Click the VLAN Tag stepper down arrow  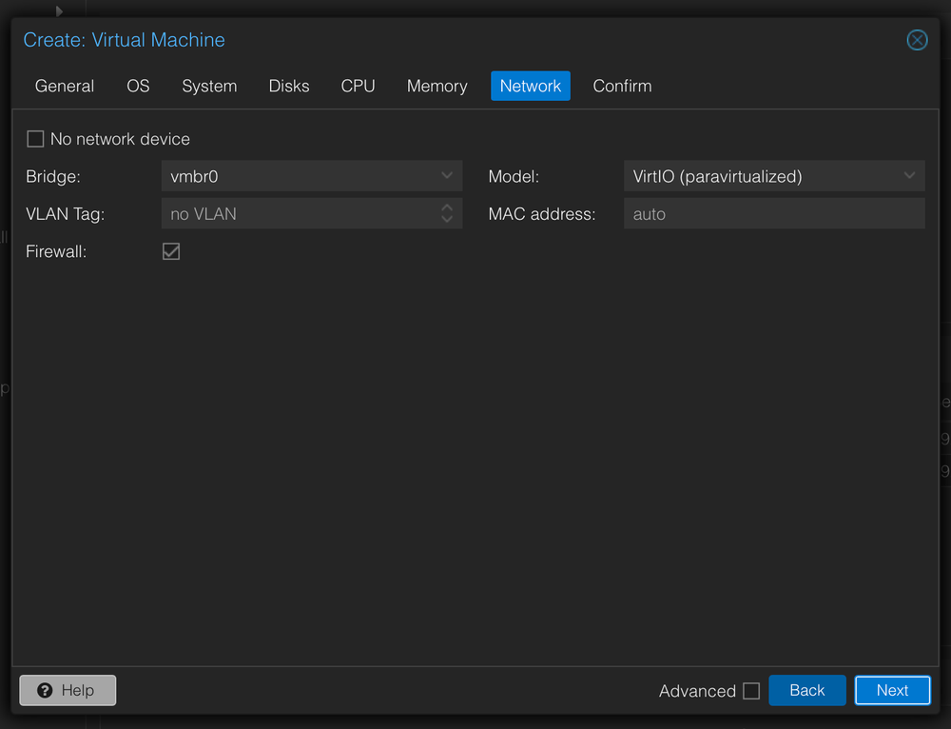click(446, 219)
